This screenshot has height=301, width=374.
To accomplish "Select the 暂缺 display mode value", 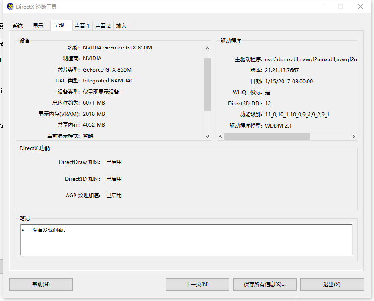I will pos(88,136).
